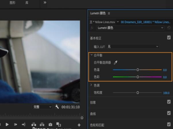Click the time ruler end zoom handle

(82, 118)
